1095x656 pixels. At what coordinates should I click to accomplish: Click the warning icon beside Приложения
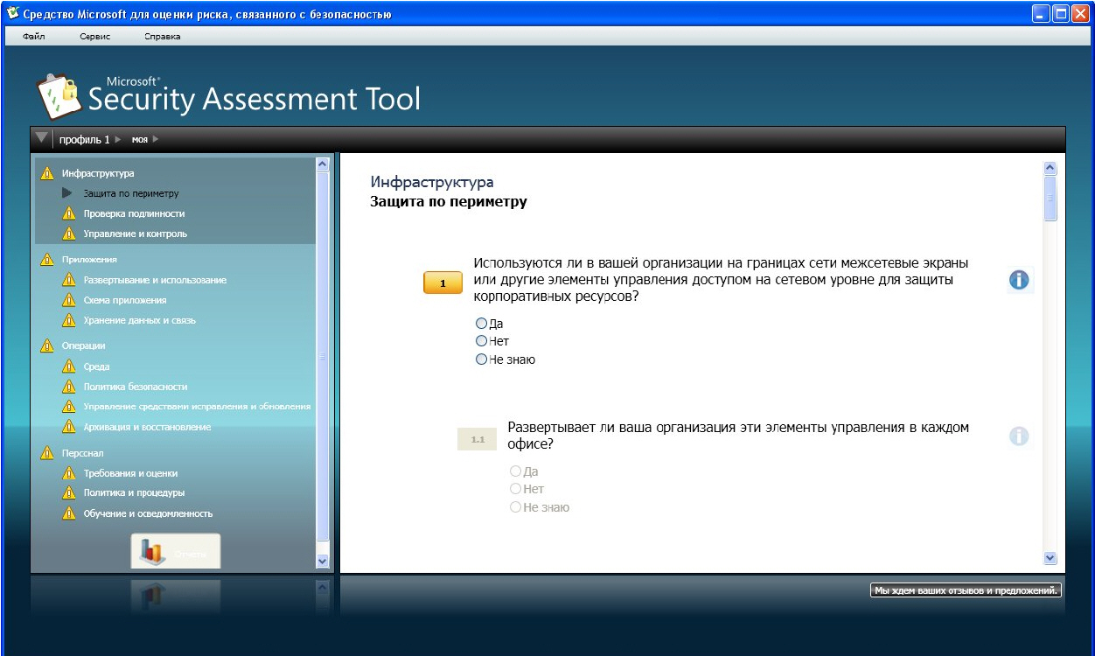(47, 259)
